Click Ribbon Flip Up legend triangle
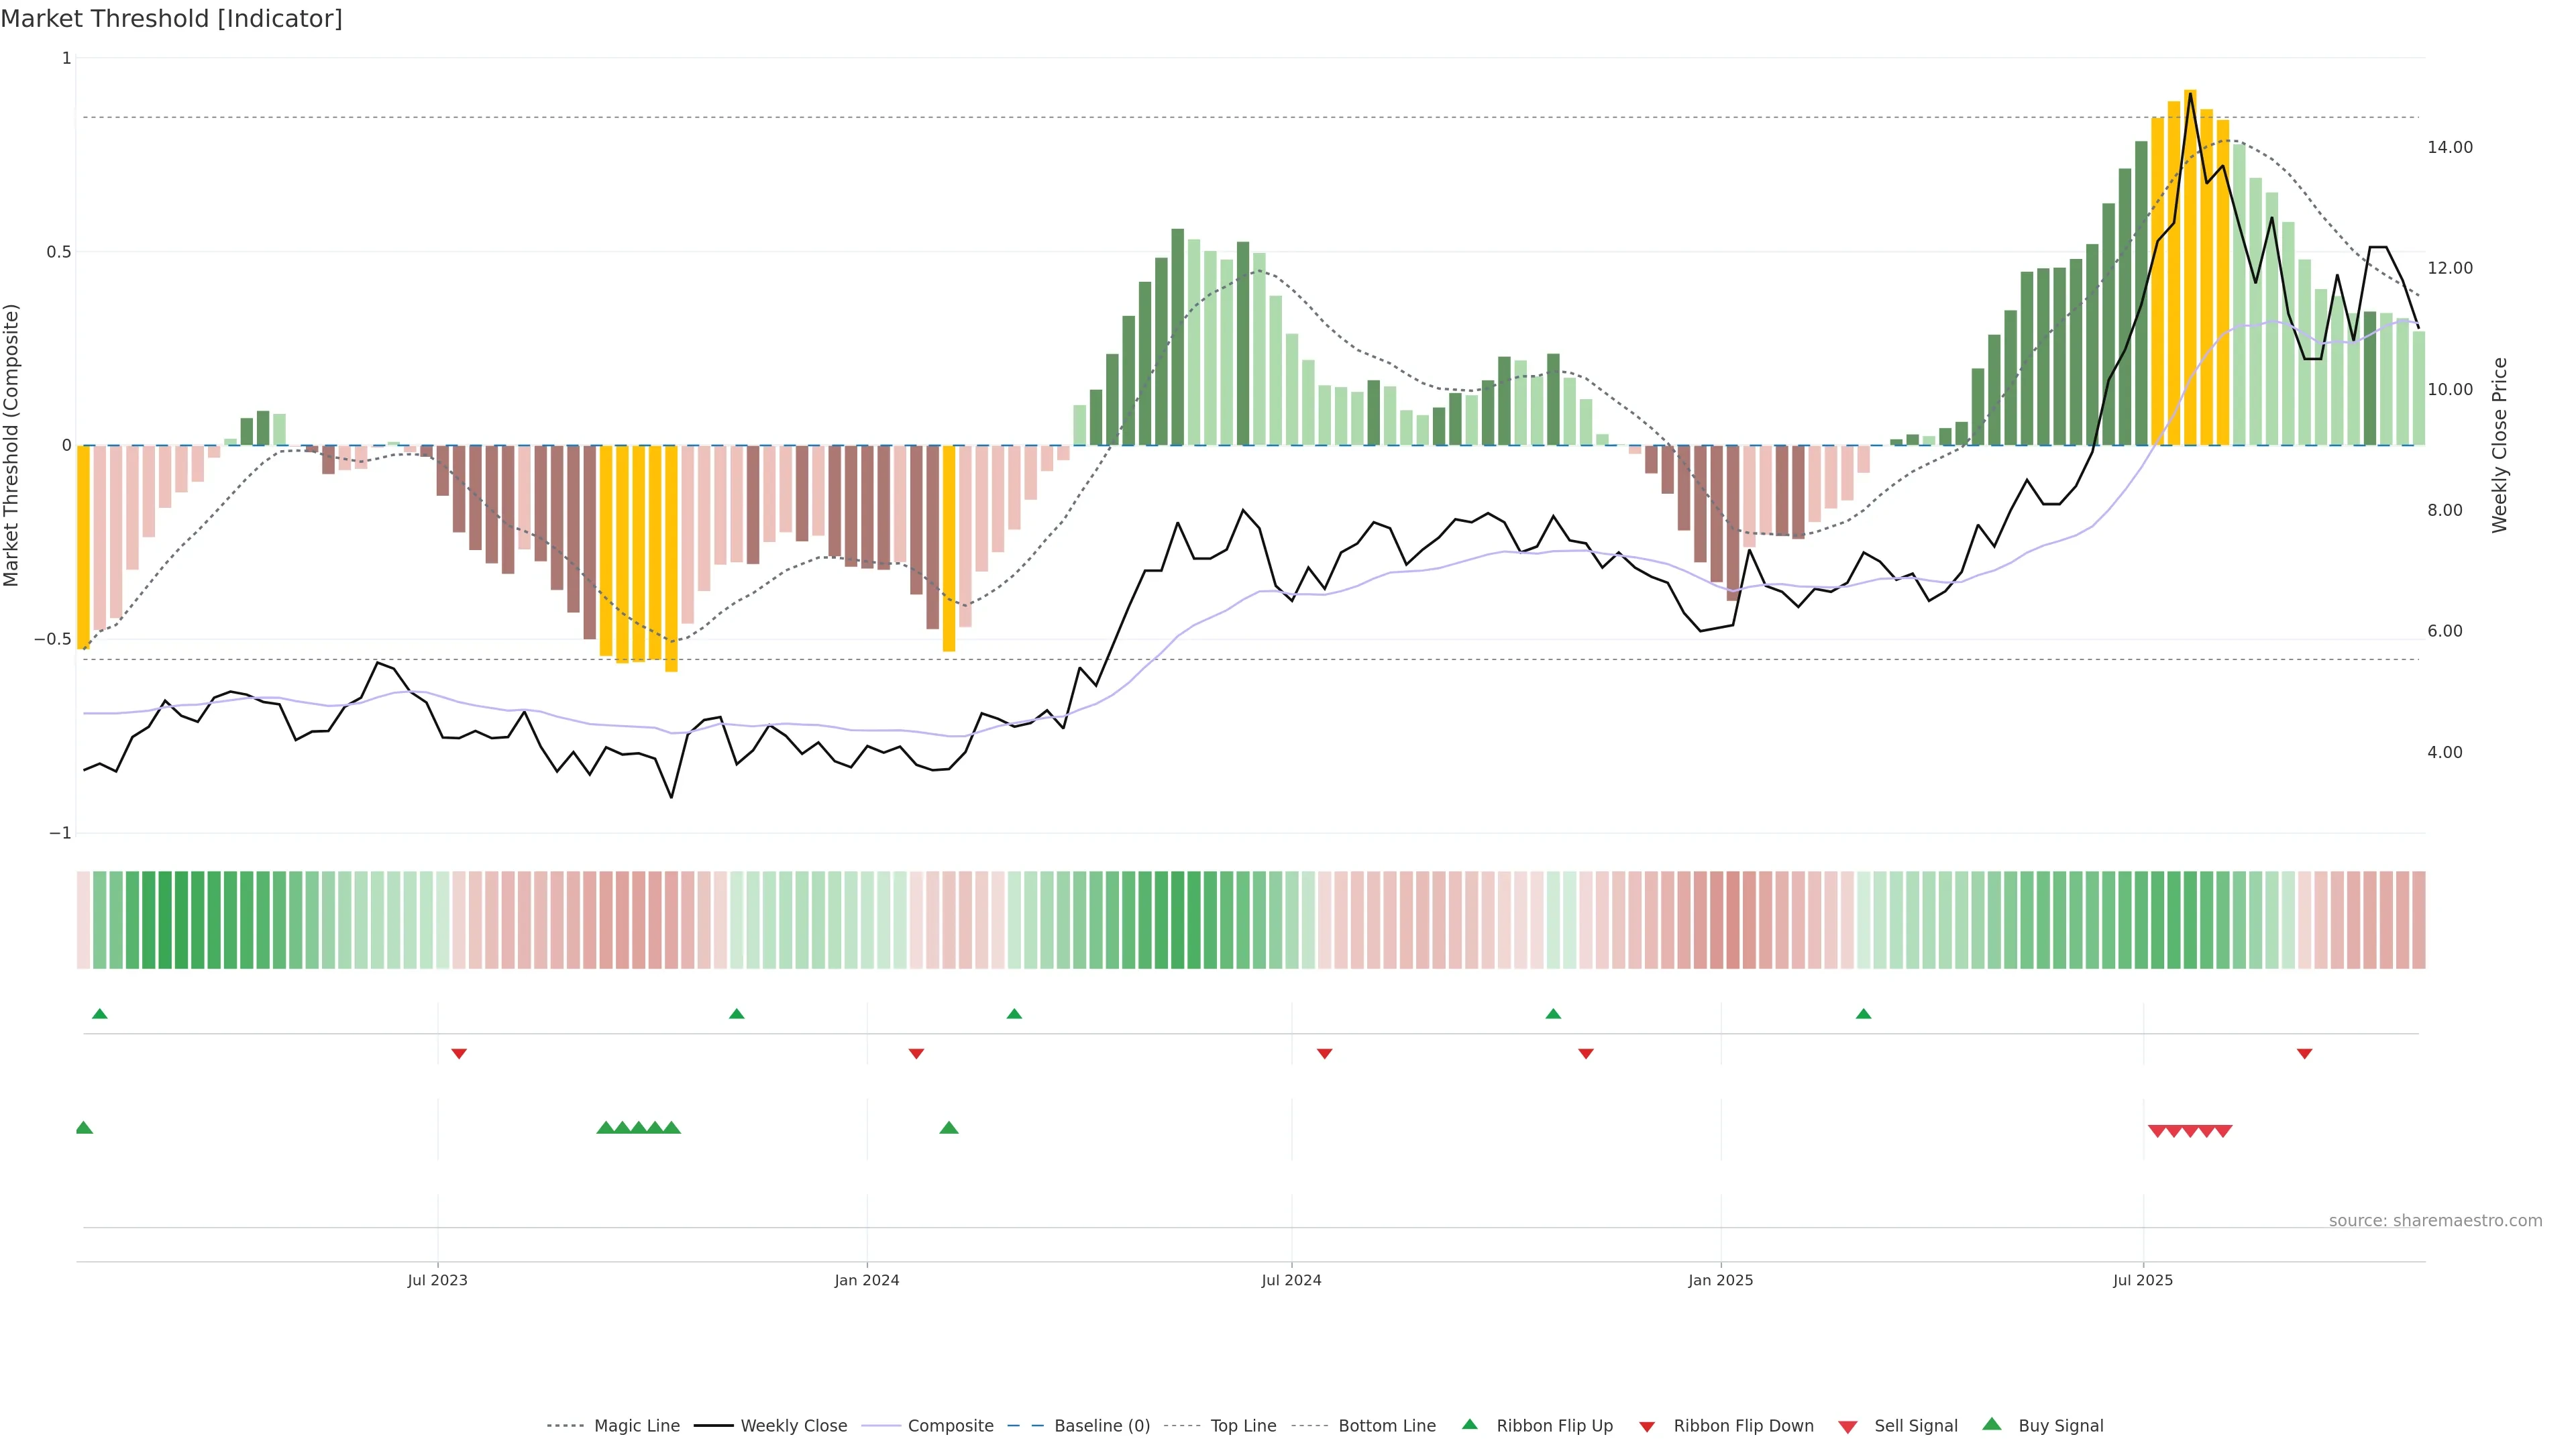 pos(1469,1424)
